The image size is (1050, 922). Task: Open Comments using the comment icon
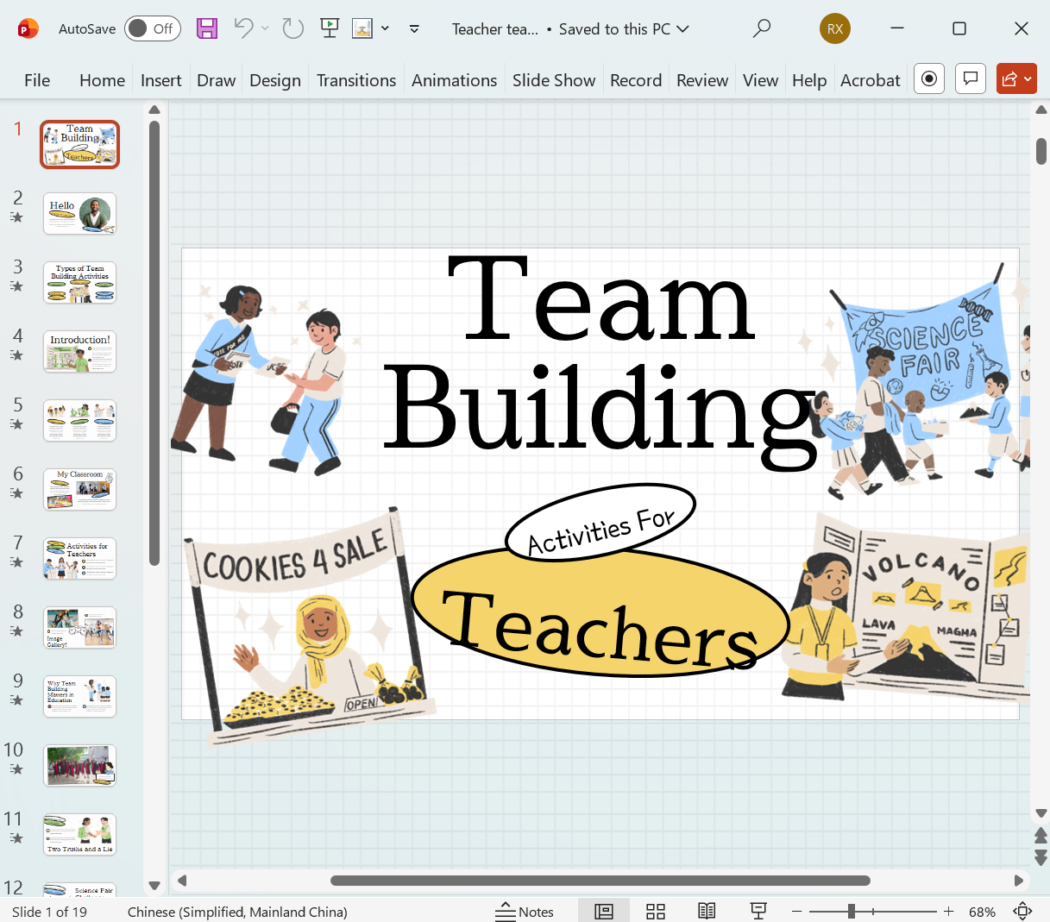pyautogui.click(x=971, y=78)
